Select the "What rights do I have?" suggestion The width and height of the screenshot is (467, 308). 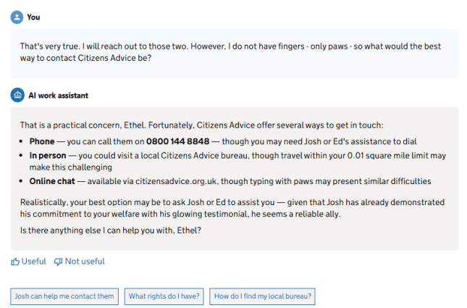click(164, 296)
